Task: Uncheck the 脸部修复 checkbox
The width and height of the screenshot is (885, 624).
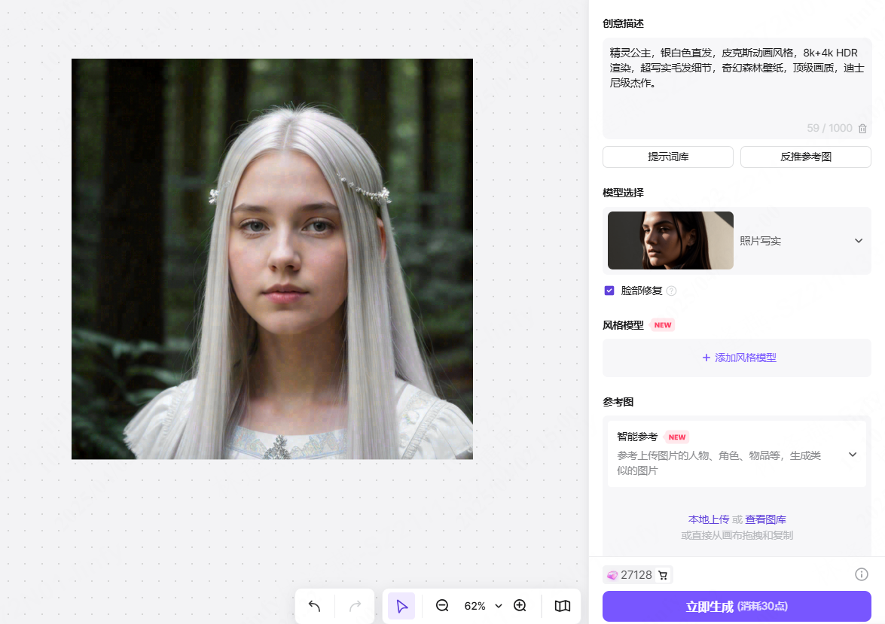Action: coord(609,291)
